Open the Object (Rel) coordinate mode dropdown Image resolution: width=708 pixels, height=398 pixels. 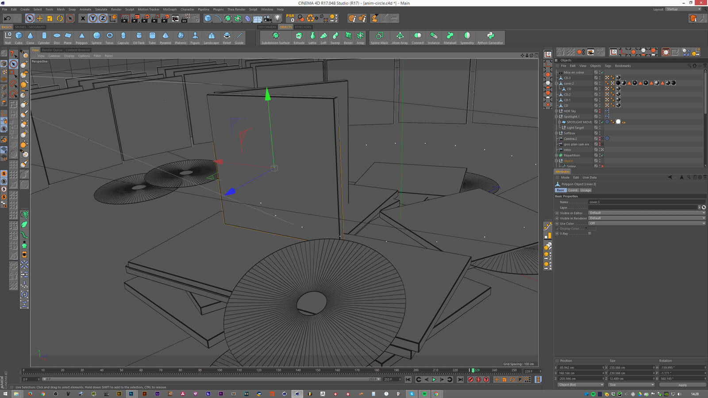(580, 385)
